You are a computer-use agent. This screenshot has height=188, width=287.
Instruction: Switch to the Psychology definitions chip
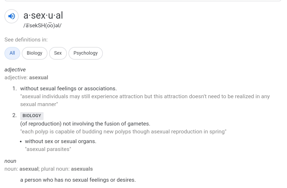(86, 53)
